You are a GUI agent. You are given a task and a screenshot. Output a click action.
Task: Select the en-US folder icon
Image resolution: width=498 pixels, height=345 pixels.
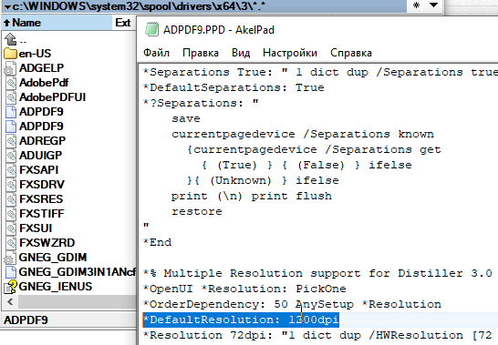[x=10, y=54]
